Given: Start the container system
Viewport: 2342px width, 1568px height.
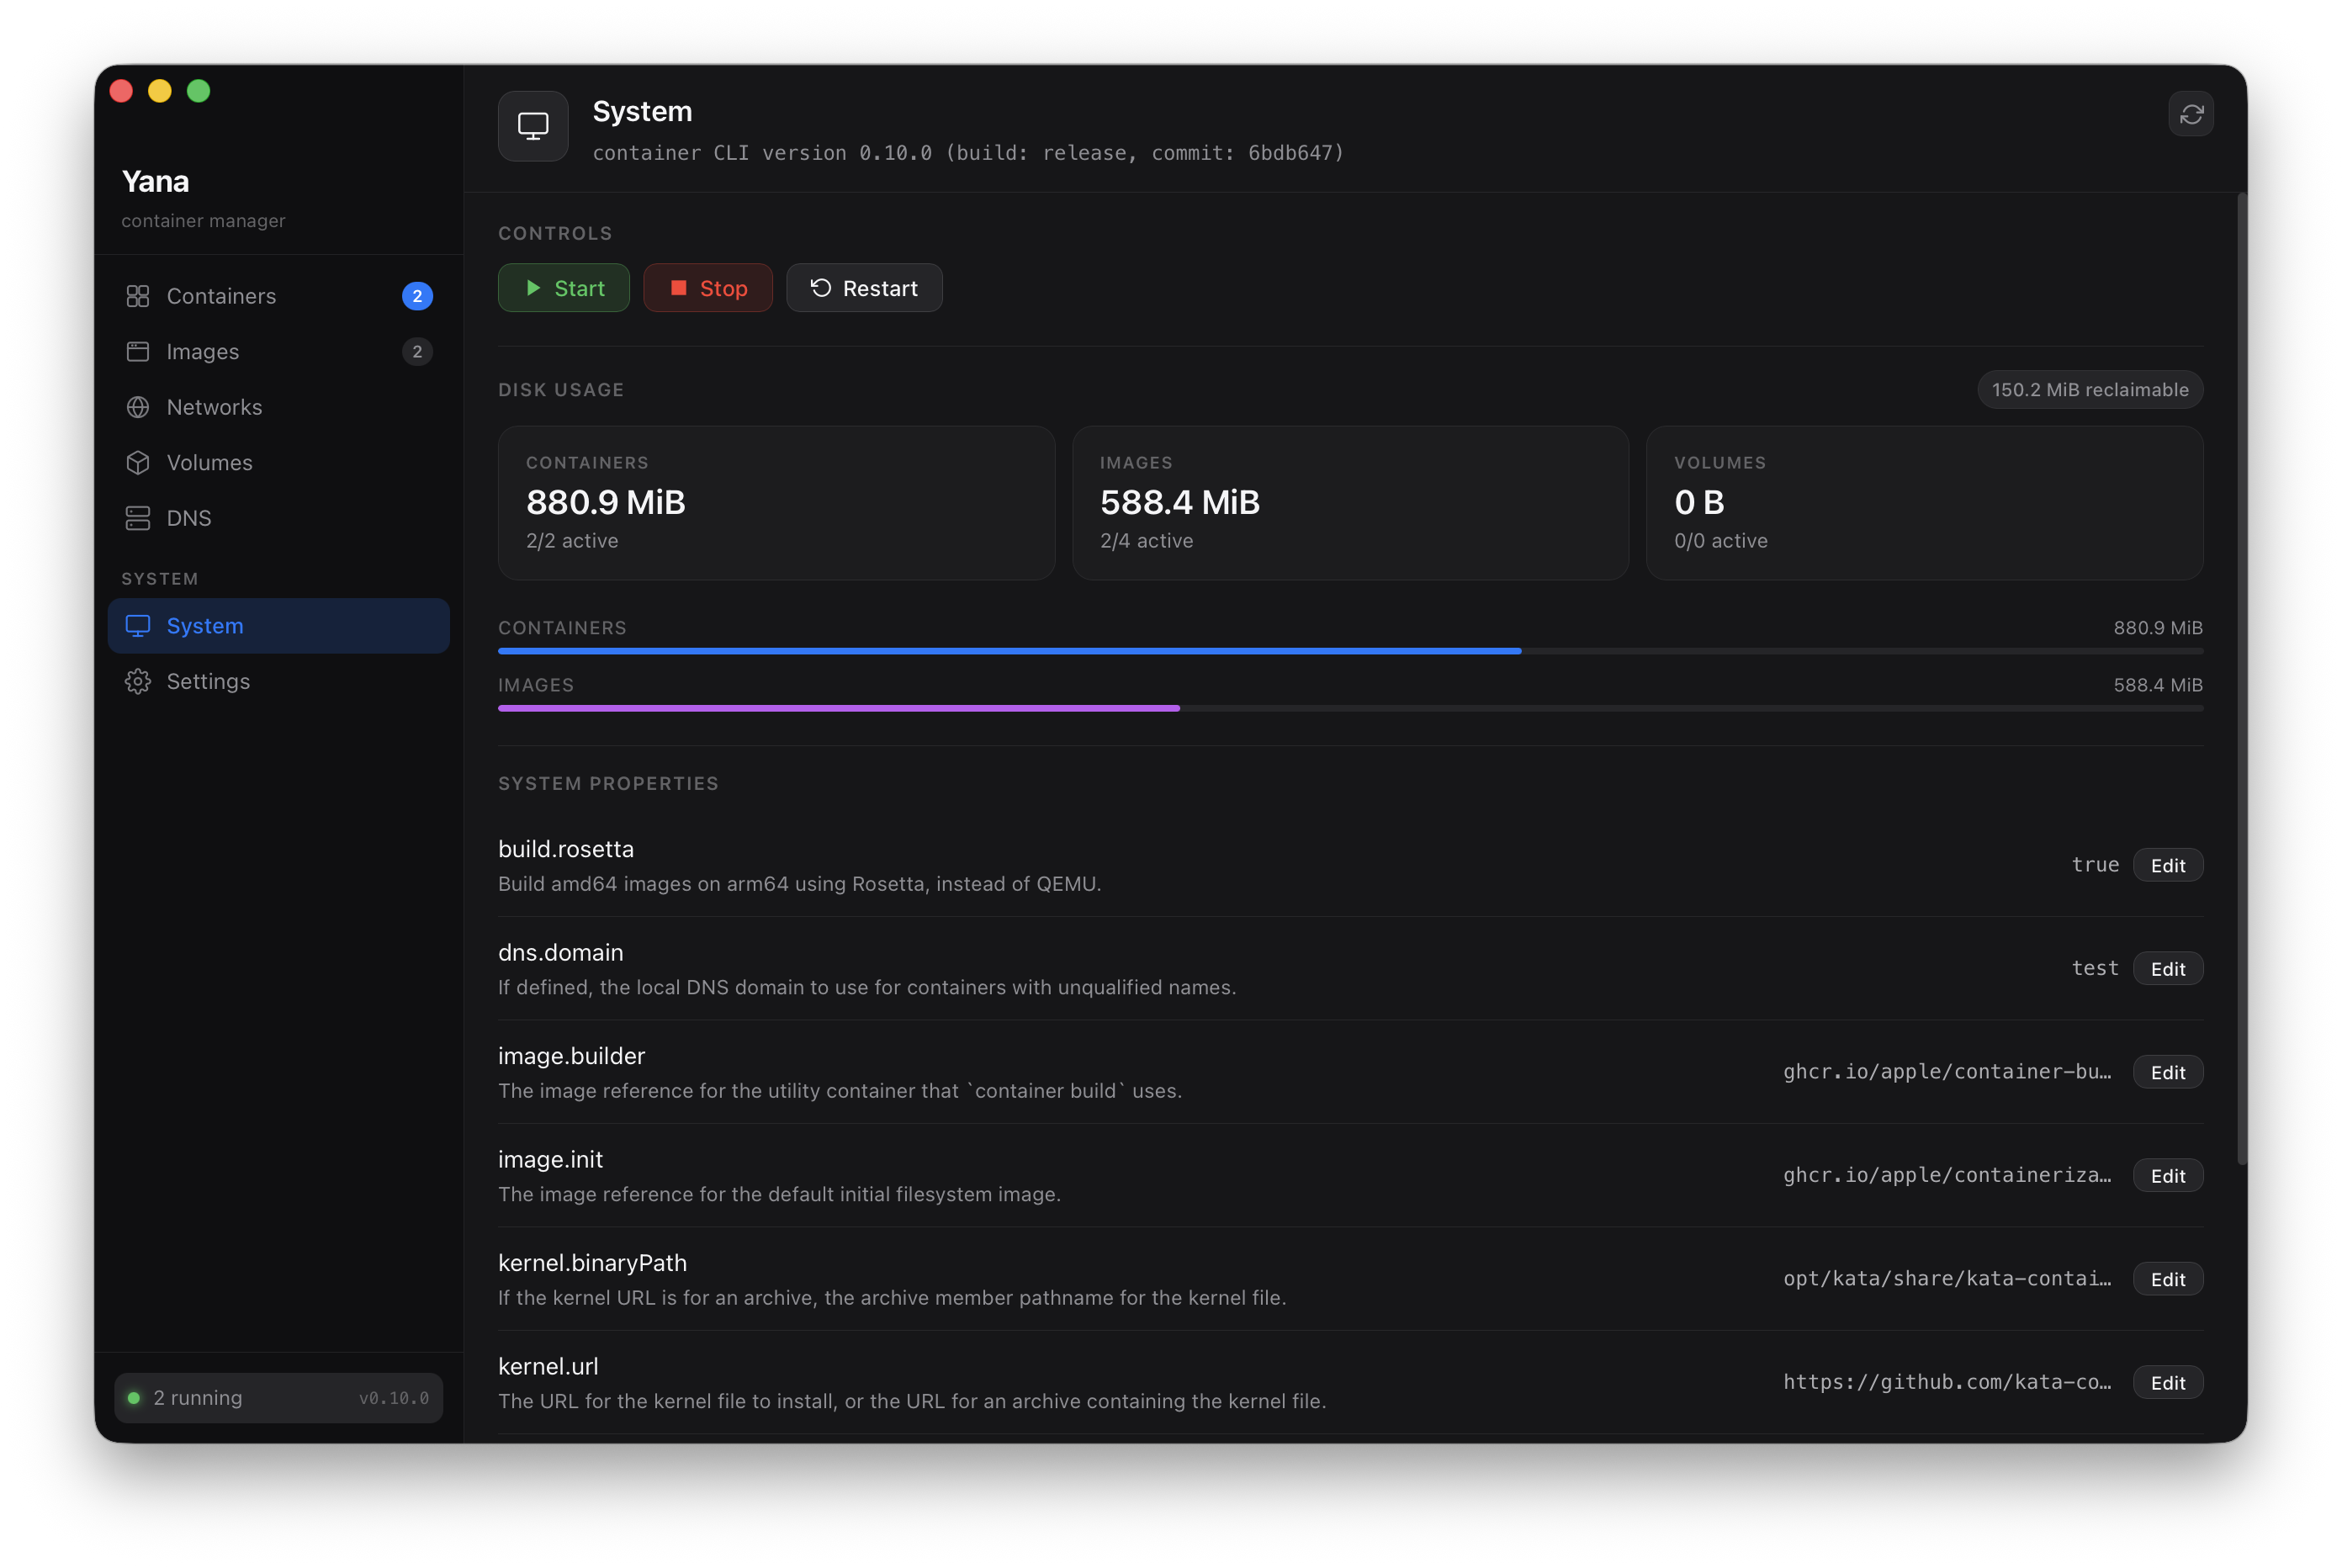Looking at the screenshot, I should click(563, 288).
